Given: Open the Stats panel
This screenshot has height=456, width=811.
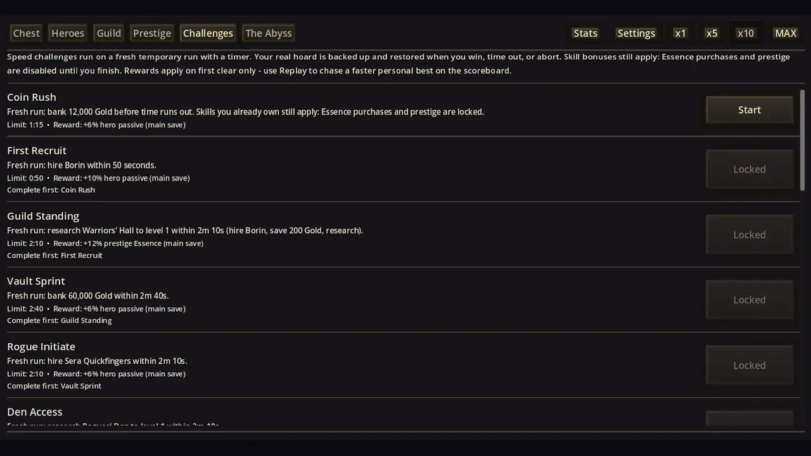Looking at the screenshot, I should (585, 33).
